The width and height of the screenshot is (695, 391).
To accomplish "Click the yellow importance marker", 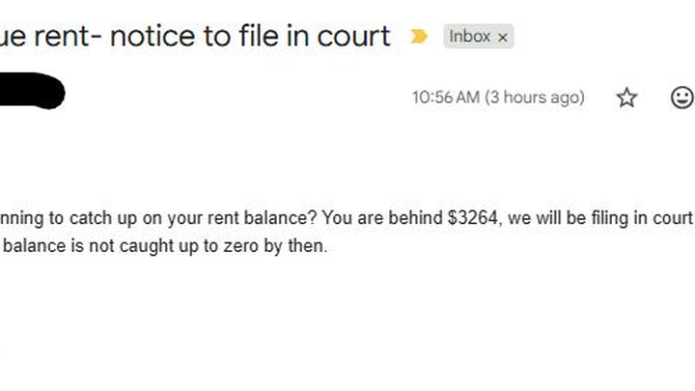I will pyautogui.click(x=419, y=37).
